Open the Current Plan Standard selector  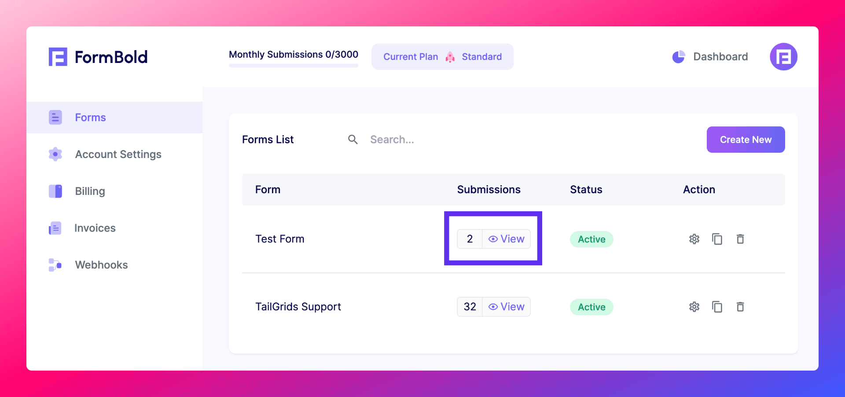coord(442,56)
